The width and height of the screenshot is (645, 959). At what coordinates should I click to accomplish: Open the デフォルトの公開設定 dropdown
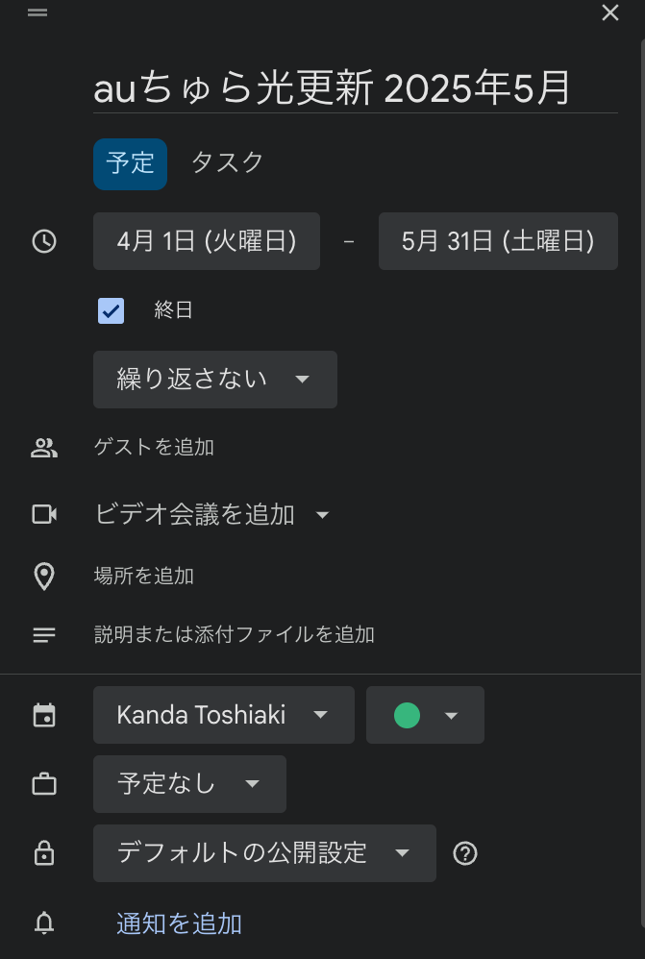pyautogui.click(x=263, y=853)
